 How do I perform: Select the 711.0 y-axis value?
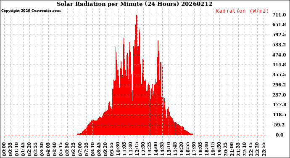(279, 15)
